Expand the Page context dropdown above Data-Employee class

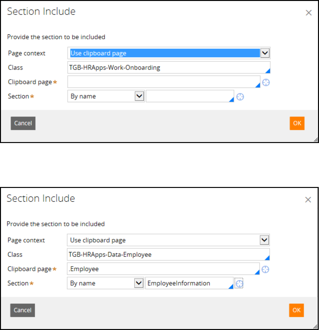pos(264,240)
